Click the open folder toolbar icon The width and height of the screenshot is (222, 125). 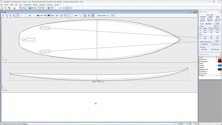(6, 8)
